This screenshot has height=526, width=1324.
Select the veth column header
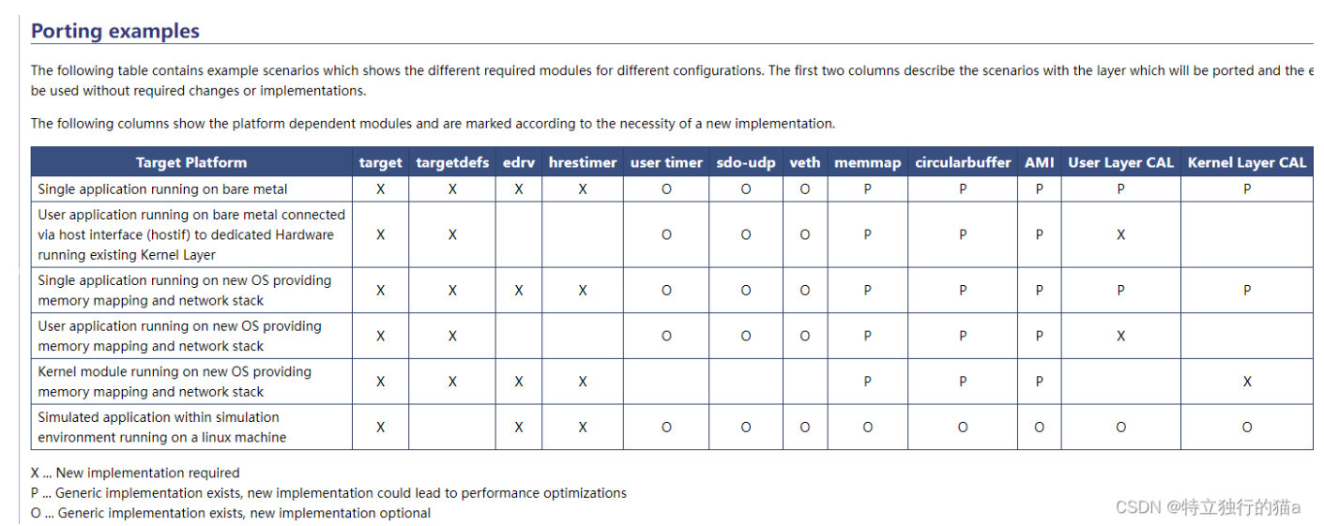click(x=805, y=162)
